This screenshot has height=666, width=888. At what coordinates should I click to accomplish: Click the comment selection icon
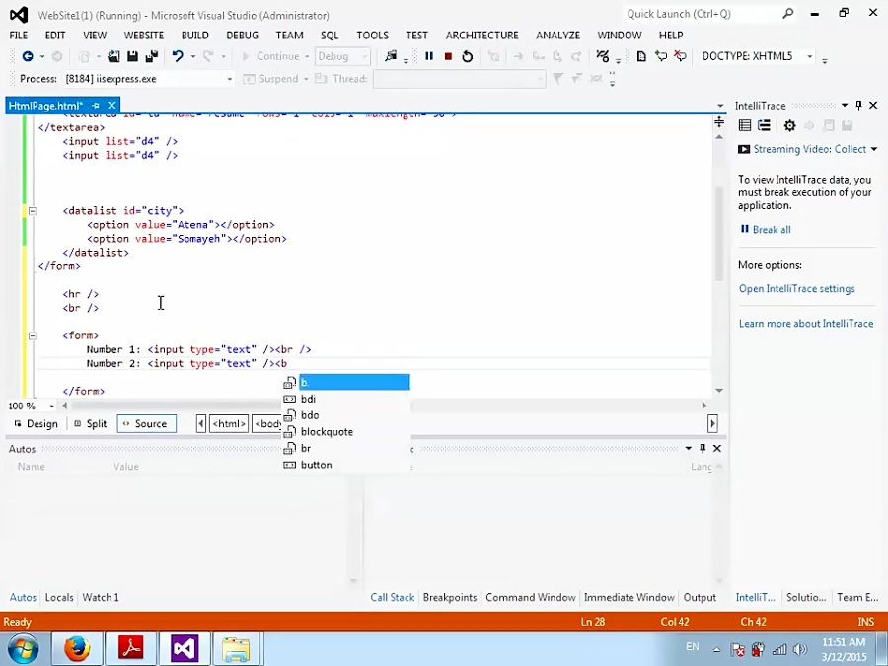661,56
